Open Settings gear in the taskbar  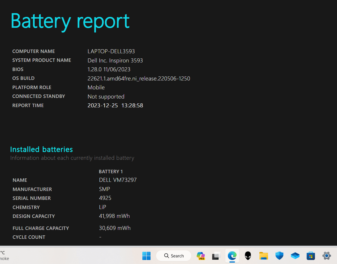click(326, 256)
